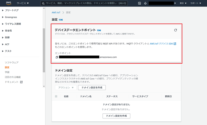This screenshot has width=207, height=125.
Task: Click 情報 link beside デバイスデータエンドポイント
Action: click(99, 30)
